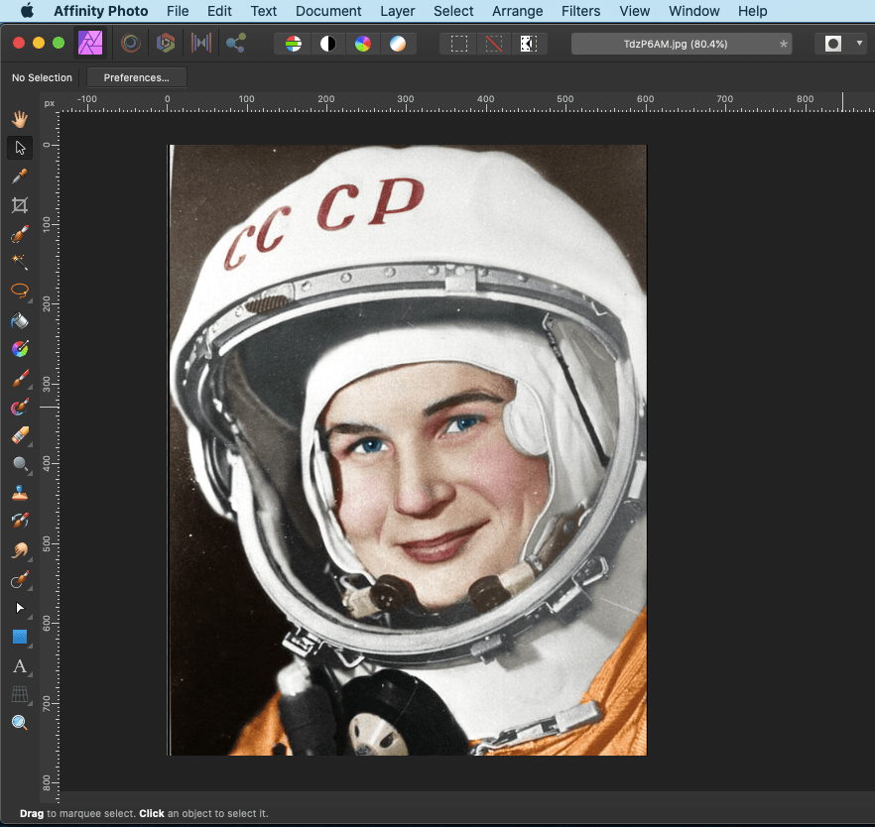The width and height of the screenshot is (875, 827).
Task: Click the Zoom magnifier tool
Action: click(19, 723)
